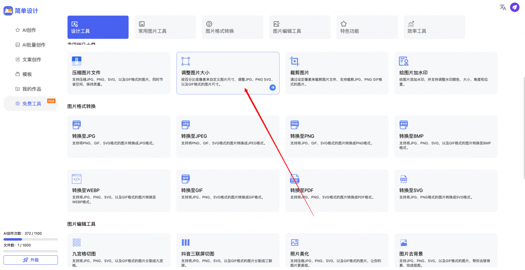Click the 升级 upgrade button
Viewport: 525px width, 270px height.
pos(31,260)
